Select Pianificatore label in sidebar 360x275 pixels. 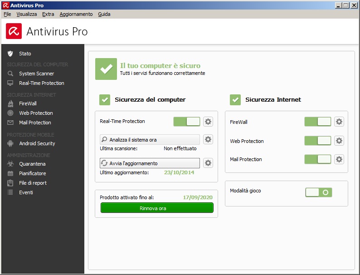pyautogui.click(x=33, y=173)
